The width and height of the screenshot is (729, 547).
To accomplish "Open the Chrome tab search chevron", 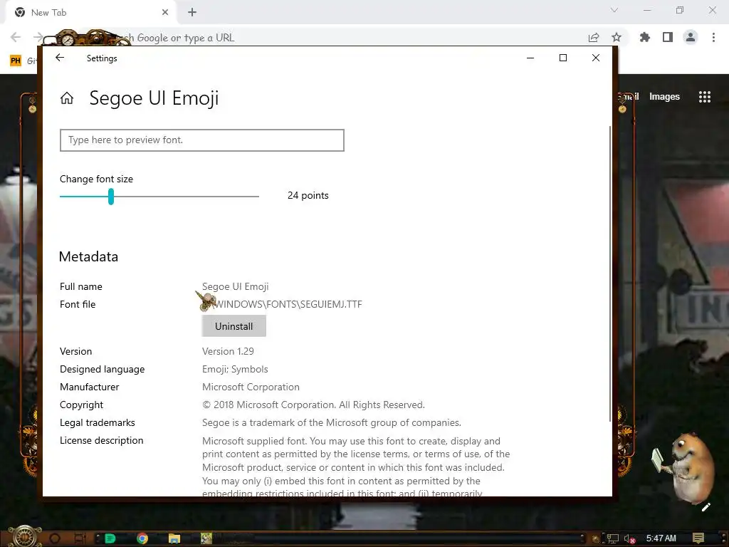I will 614,10.
